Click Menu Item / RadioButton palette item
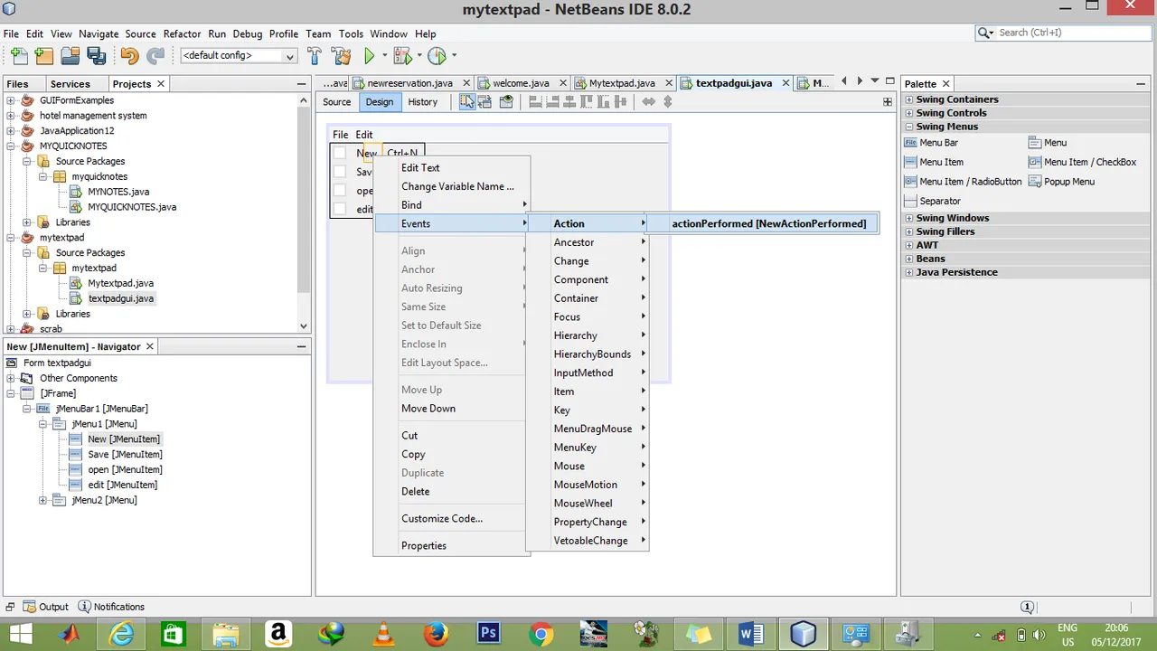Image resolution: width=1157 pixels, height=651 pixels. (964, 182)
